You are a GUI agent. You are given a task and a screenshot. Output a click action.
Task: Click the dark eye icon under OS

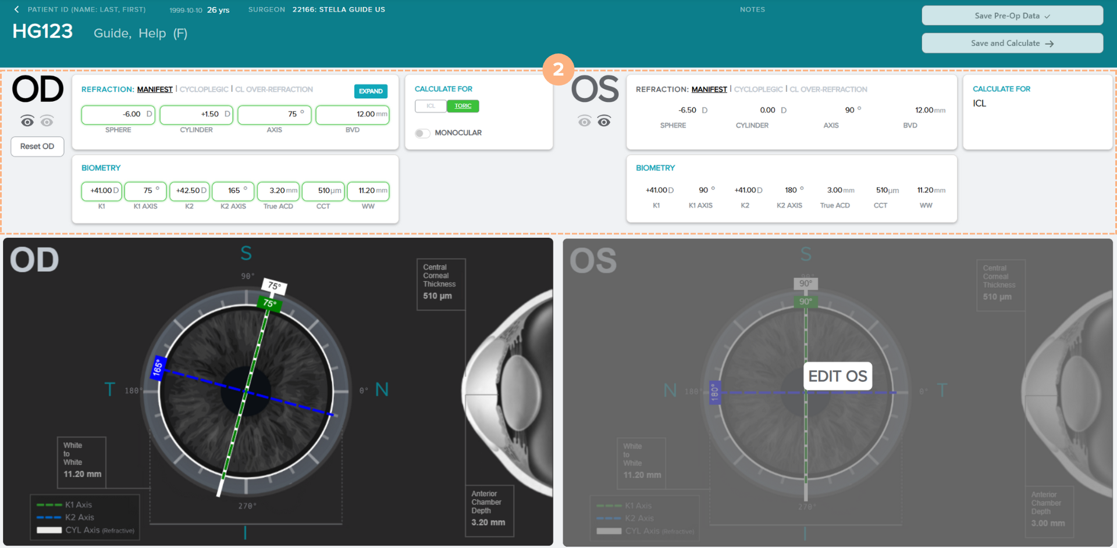coord(604,121)
